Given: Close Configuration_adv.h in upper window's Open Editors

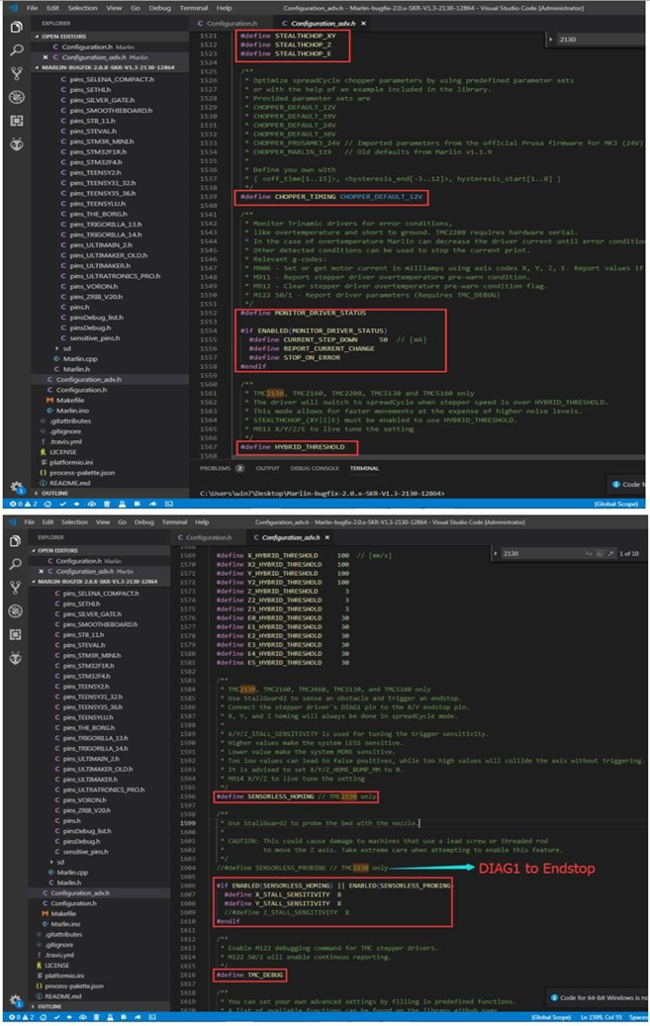Looking at the screenshot, I should pos(45,57).
